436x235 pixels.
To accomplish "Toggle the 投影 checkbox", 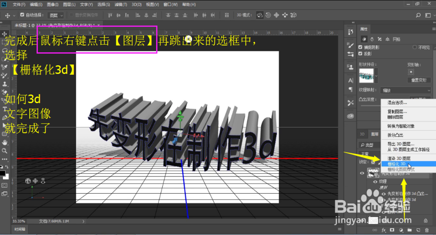I will 361,54.
